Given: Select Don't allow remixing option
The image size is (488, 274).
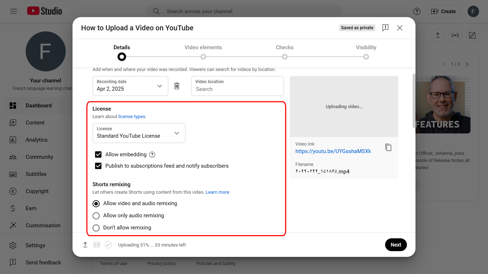Looking at the screenshot, I should coord(96,228).
